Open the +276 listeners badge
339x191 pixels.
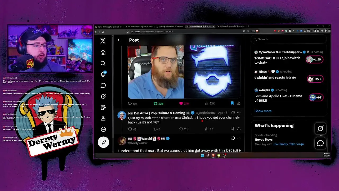coord(315,79)
